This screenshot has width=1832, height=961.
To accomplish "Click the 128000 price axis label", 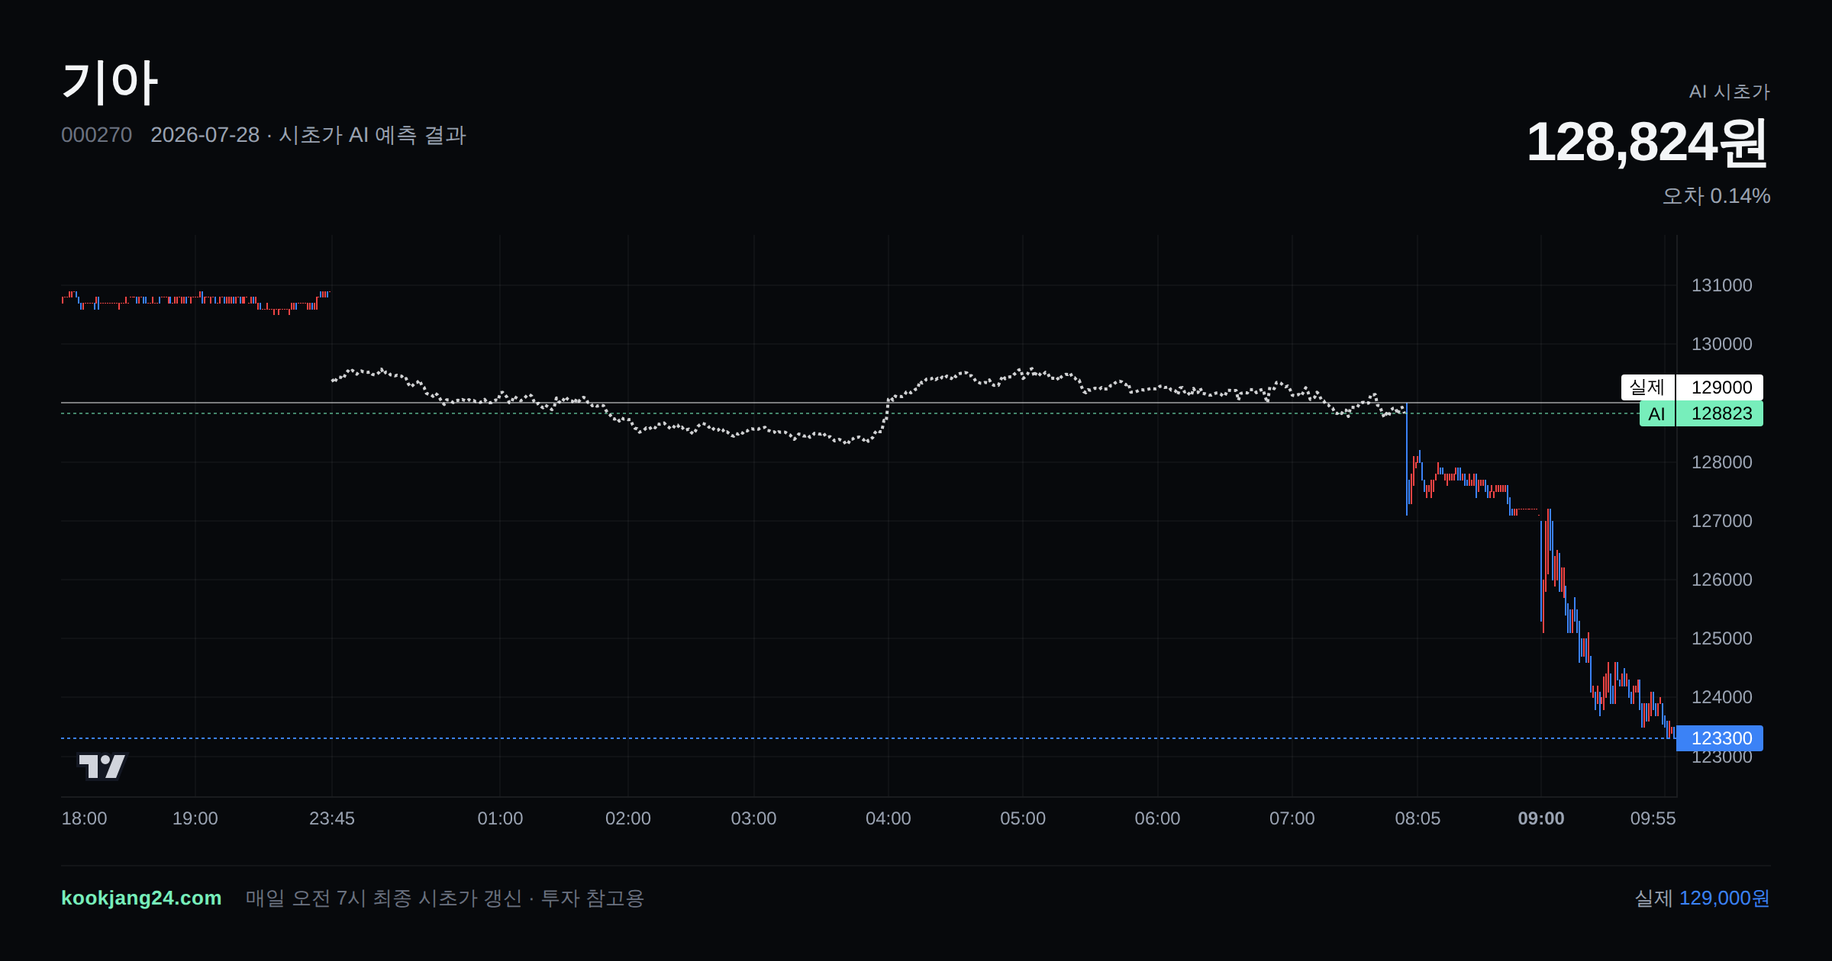I will [x=1721, y=462].
